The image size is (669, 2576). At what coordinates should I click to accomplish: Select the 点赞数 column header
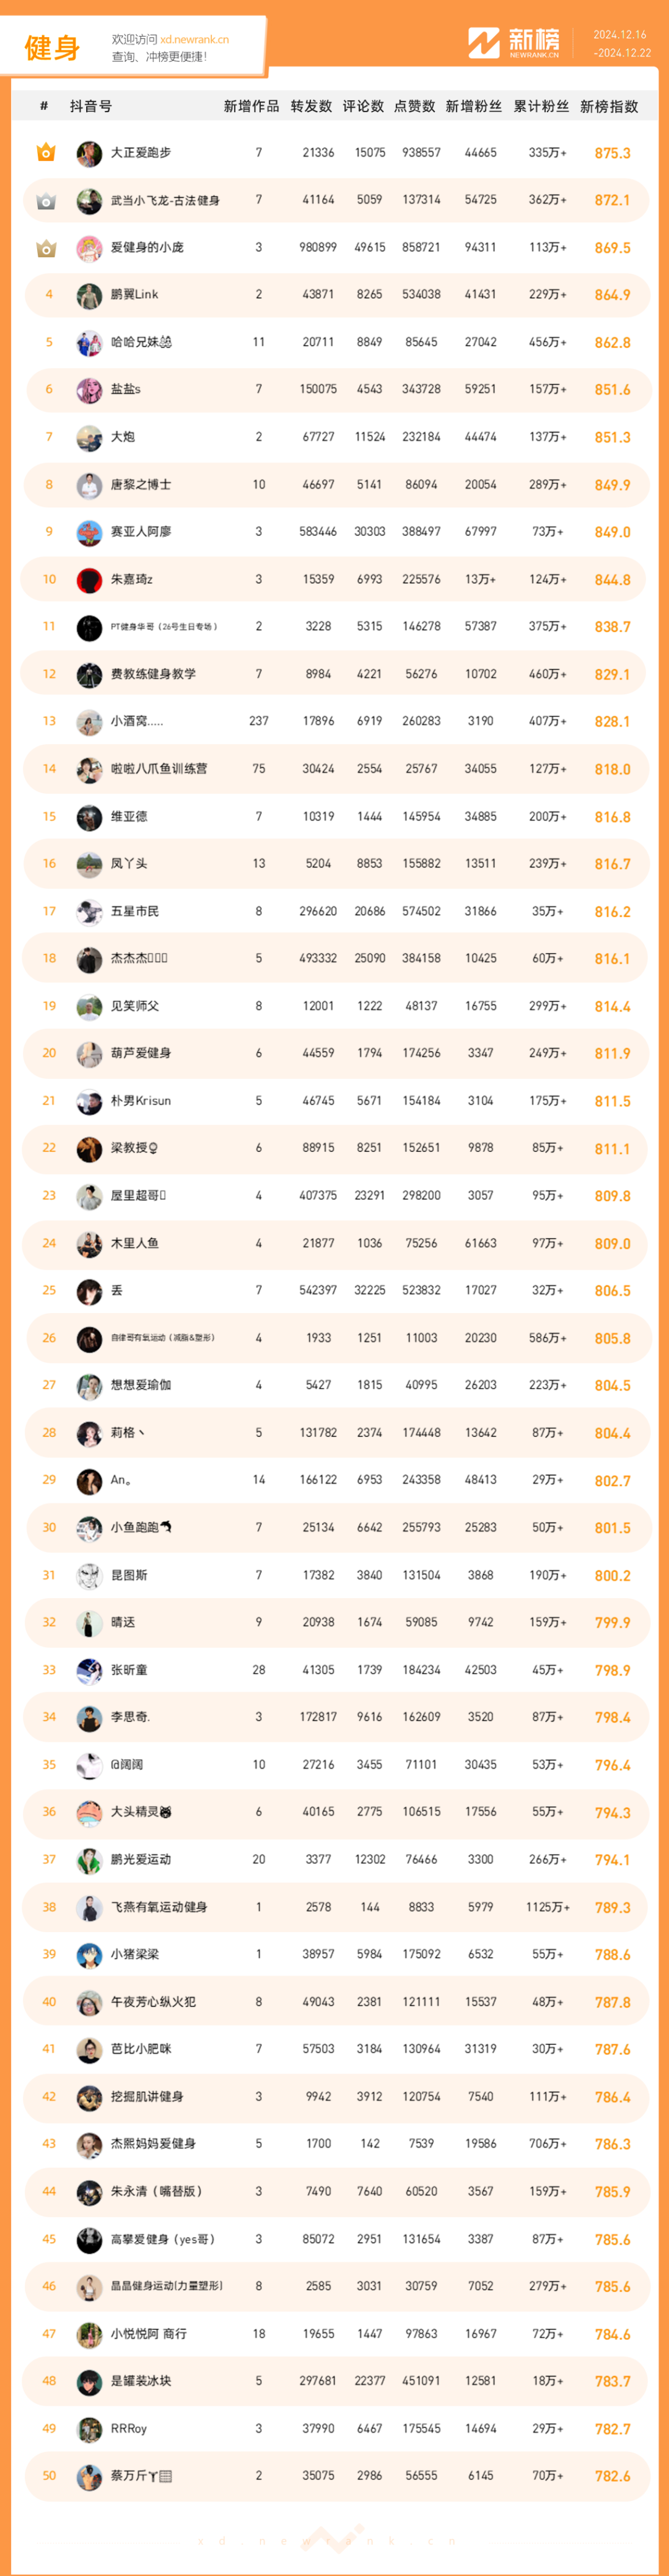point(414,106)
